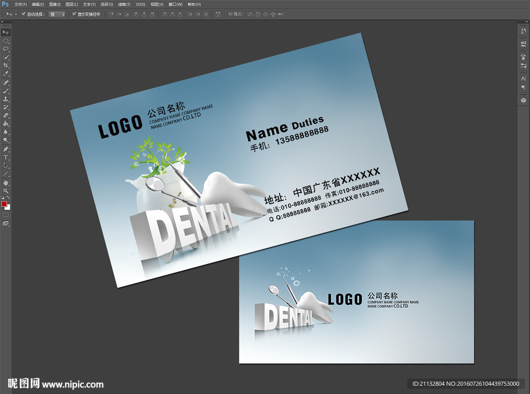Select the Zoom tool
Screen dimensions: 530x394
pyautogui.click(x=6, y=191)
